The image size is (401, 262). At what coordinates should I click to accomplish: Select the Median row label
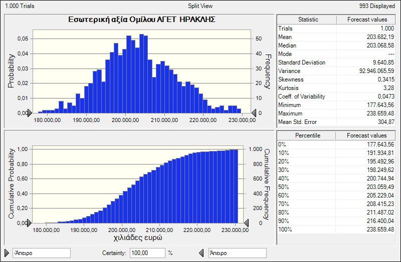[287, 45]
